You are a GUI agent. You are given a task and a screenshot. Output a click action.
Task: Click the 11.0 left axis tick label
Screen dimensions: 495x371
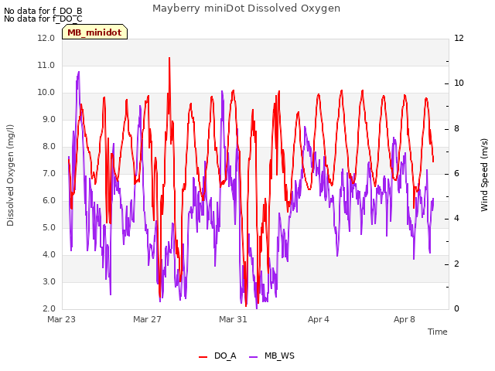coord(46,65)
